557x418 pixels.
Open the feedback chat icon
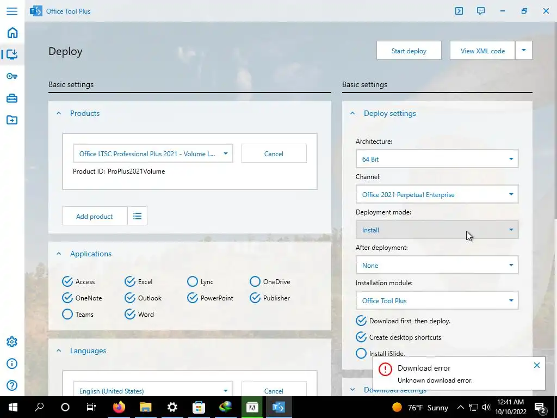point(481,11)
